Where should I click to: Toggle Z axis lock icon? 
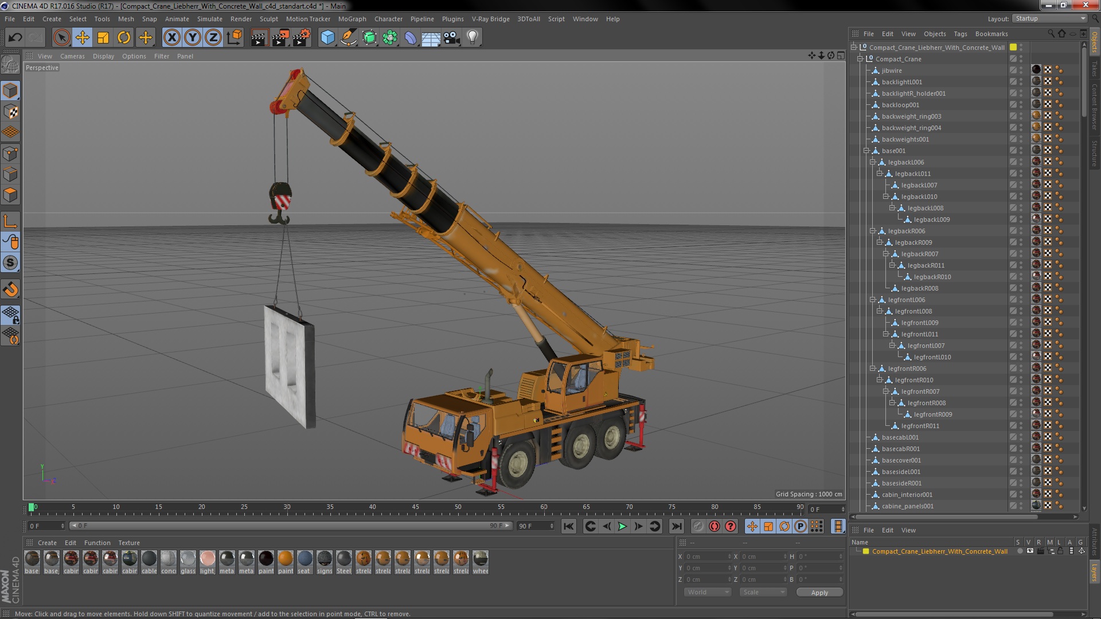pyautogui.click(x=213, y=38)
